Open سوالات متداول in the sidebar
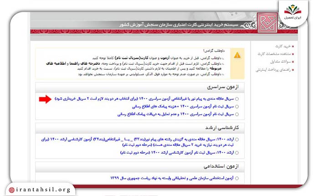Viewport: 319px width, 196px height. pyautogui.click(x=280, y=62)
